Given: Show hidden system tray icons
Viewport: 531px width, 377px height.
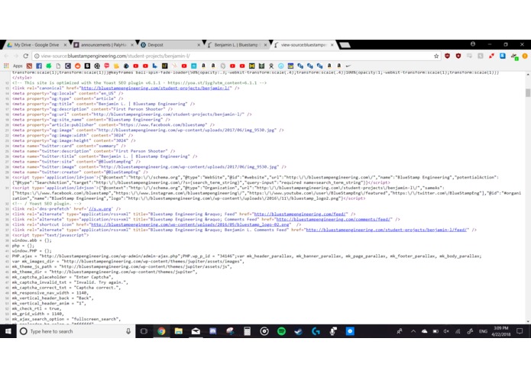Looking at the screenshot, I should click(x=413, y=331).
